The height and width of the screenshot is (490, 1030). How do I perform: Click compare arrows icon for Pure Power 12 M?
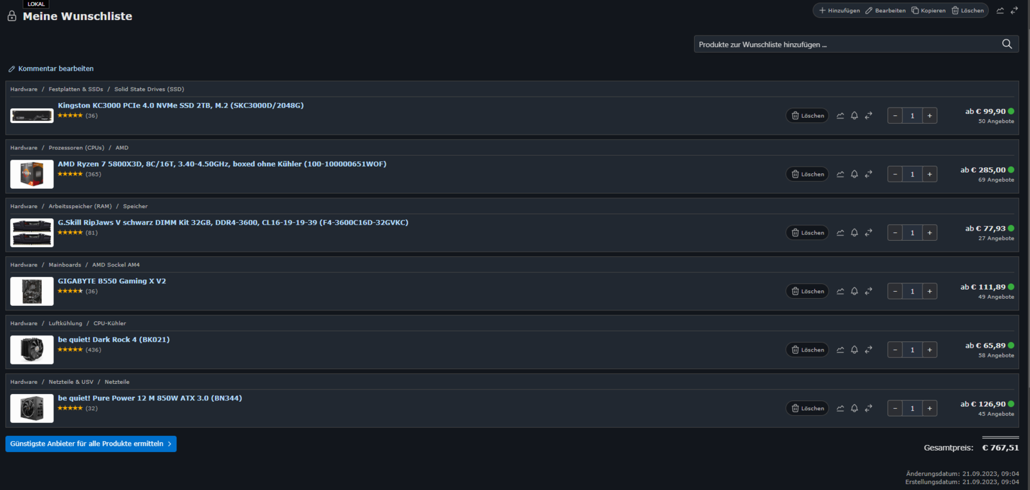coord(868,409)
